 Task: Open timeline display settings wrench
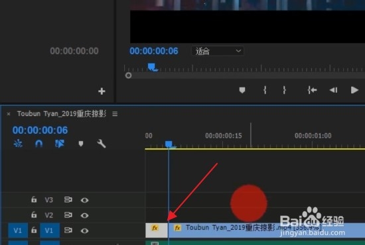point(102,144)
